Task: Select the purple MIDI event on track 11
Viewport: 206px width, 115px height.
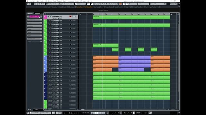Action: (x=135, y=57)
